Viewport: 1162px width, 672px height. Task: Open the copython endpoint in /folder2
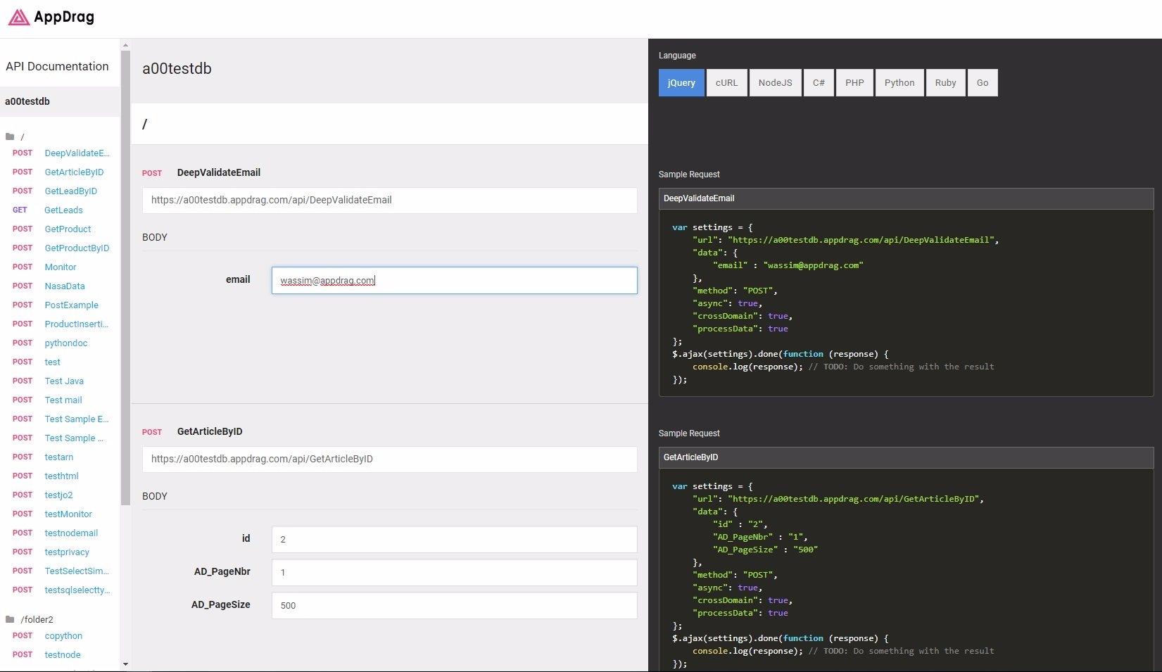click(x=63, y=635)
